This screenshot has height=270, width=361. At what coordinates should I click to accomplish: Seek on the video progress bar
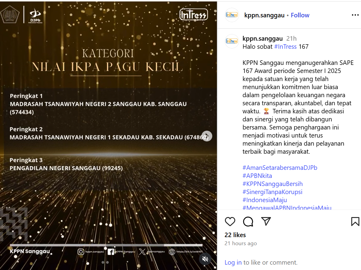[x=106, y=245]
